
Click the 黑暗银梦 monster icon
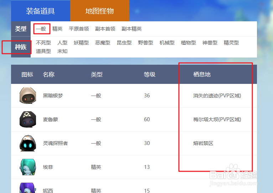[x=28, y=96]
